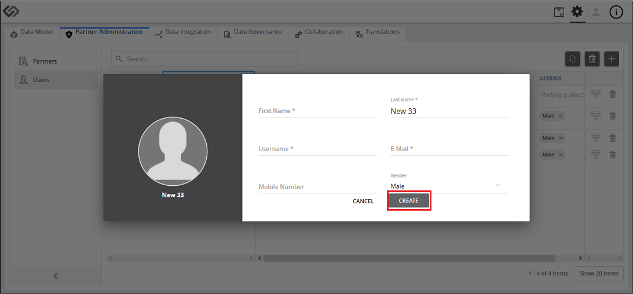Click the 'New 33' name under the avatar

click(x=173, y=195)
